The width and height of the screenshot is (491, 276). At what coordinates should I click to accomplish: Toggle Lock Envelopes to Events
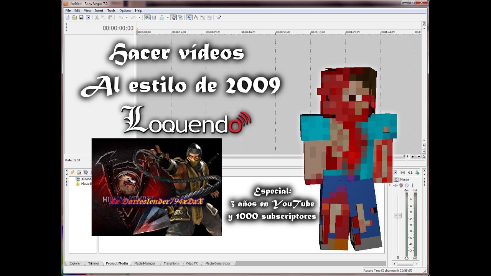[x=173, y=17]
